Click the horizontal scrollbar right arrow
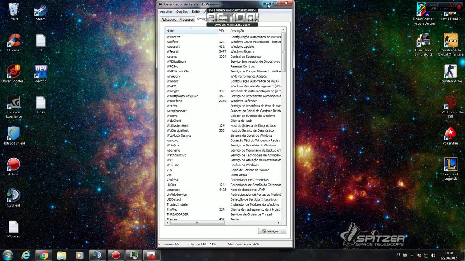The image size is (465, 261). [279, 223]
